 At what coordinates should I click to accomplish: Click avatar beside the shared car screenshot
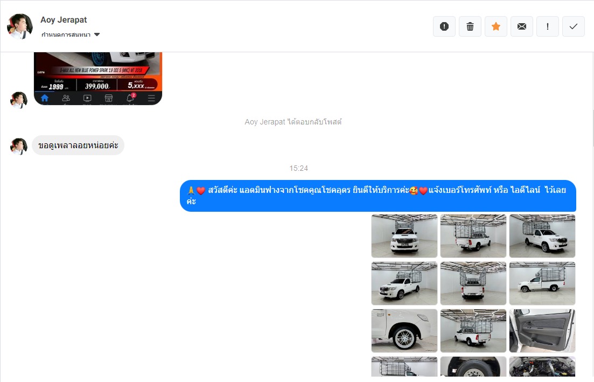point(18,100)
